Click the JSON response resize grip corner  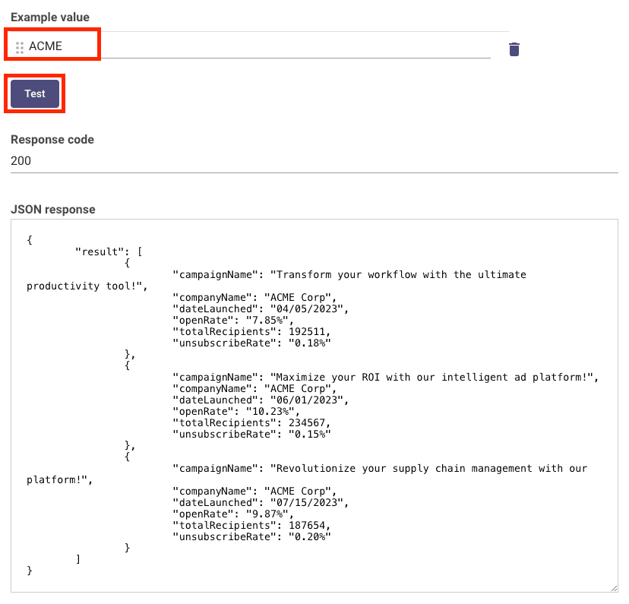[x=614, y=588]
